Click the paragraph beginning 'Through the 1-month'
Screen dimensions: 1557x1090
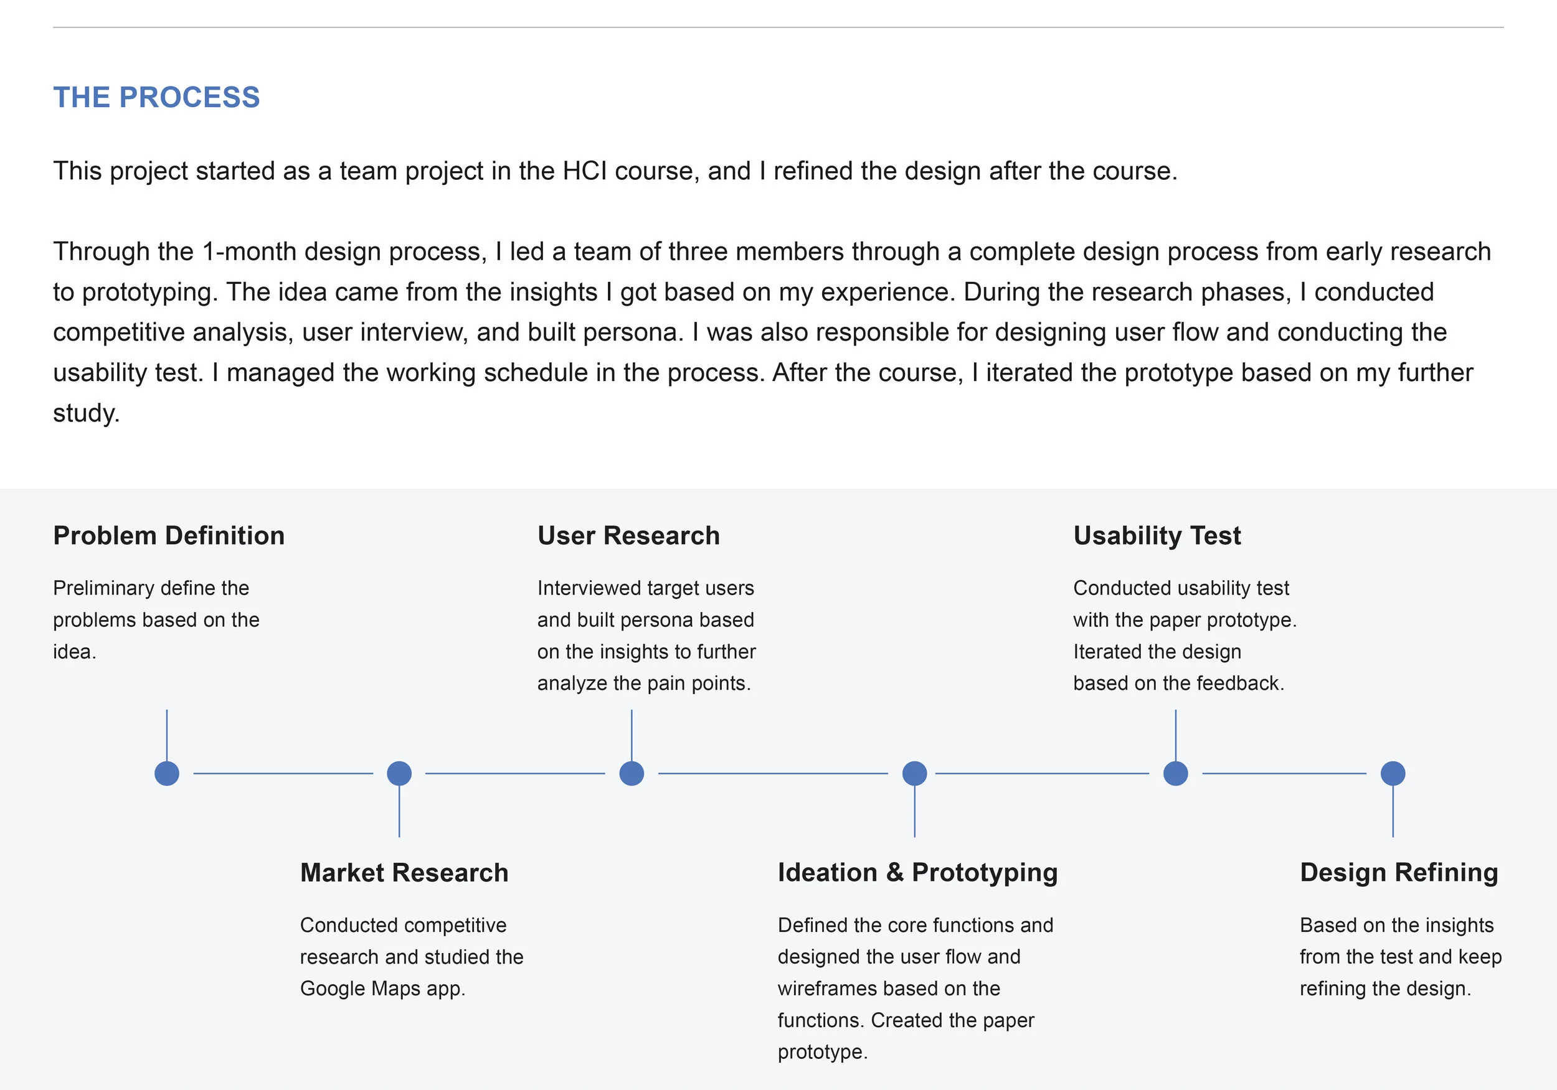[772, 332]
